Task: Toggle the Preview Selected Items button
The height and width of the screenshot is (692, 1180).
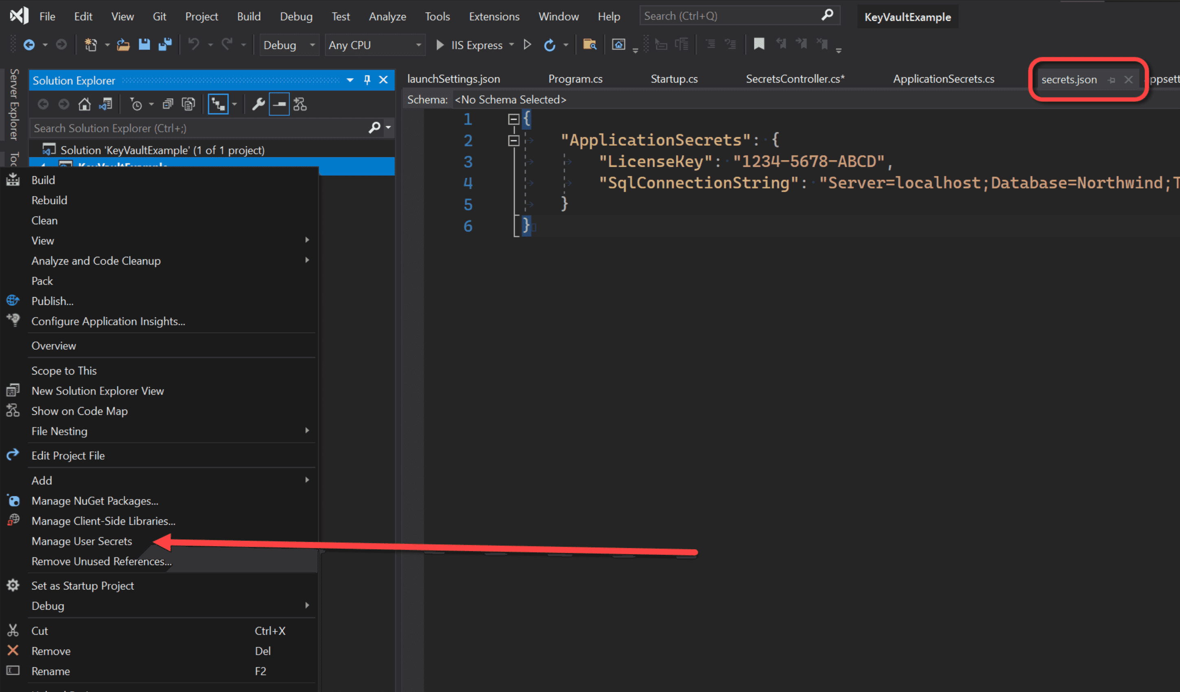Action: tap(279, 104)
